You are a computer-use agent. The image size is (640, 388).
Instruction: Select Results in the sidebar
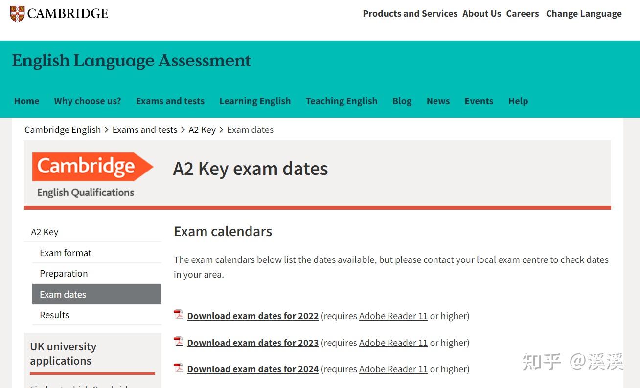pyautogui.click(x=54, y=315)
